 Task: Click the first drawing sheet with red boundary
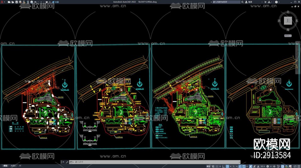[x=38, y=97]
